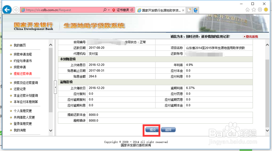The width and height of the screenshot is (272, 151).
Task: Click annual rate value 4.9%
Action: (x=189, y=65)
